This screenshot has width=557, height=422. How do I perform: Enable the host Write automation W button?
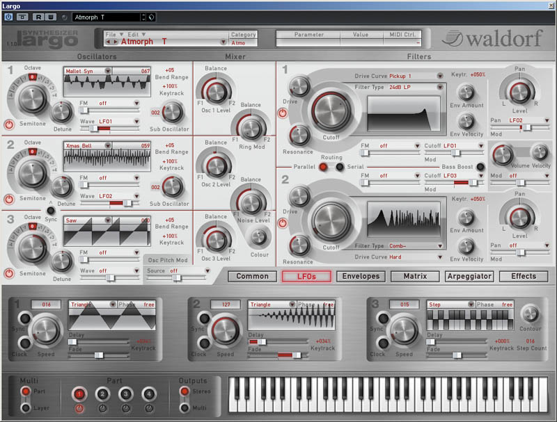(x=52, y=17)
